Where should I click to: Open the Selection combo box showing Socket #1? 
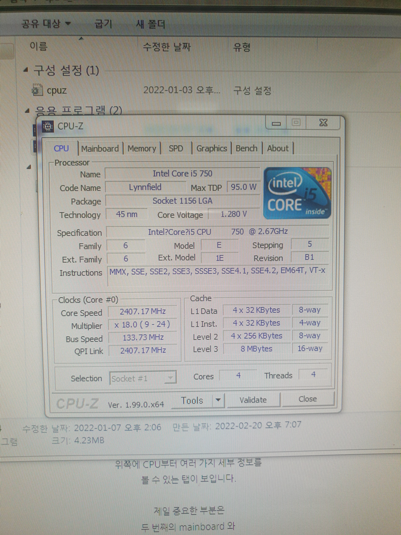[143, 378]
